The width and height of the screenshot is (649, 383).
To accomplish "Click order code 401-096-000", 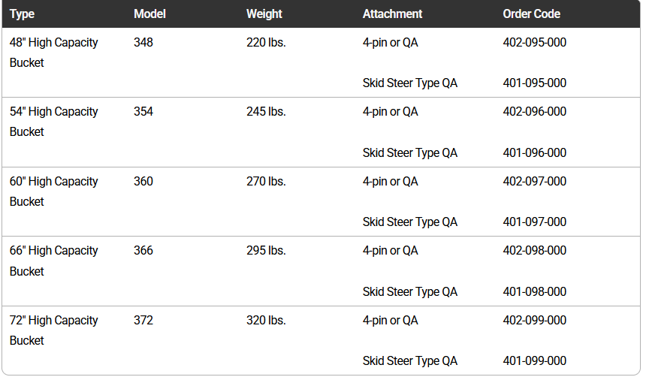I will (534, 153).
